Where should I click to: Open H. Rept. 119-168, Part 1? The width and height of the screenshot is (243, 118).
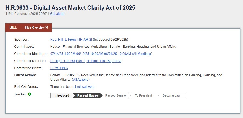pyautogui.click(x=68, y=61)
